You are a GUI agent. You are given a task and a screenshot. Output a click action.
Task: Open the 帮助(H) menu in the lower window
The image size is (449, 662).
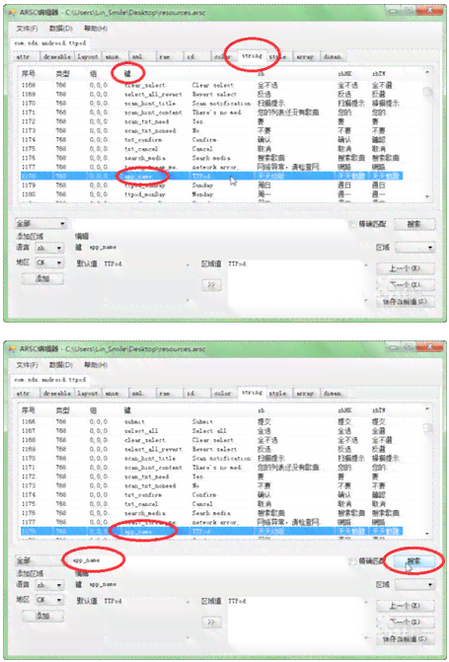click(x=96, y=365)
